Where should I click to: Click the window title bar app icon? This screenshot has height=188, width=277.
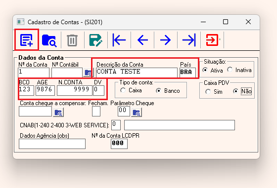[20, 22]
